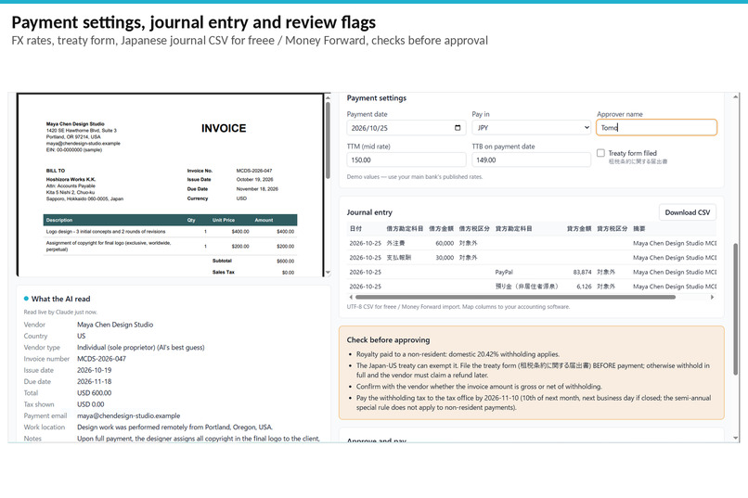Open the Pay in JPY dropdown
This screenshot has width=748, height=498.
coord(532,128)
